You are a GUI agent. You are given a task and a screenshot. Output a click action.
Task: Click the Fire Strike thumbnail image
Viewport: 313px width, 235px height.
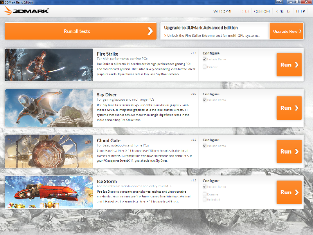pos(49,65)
